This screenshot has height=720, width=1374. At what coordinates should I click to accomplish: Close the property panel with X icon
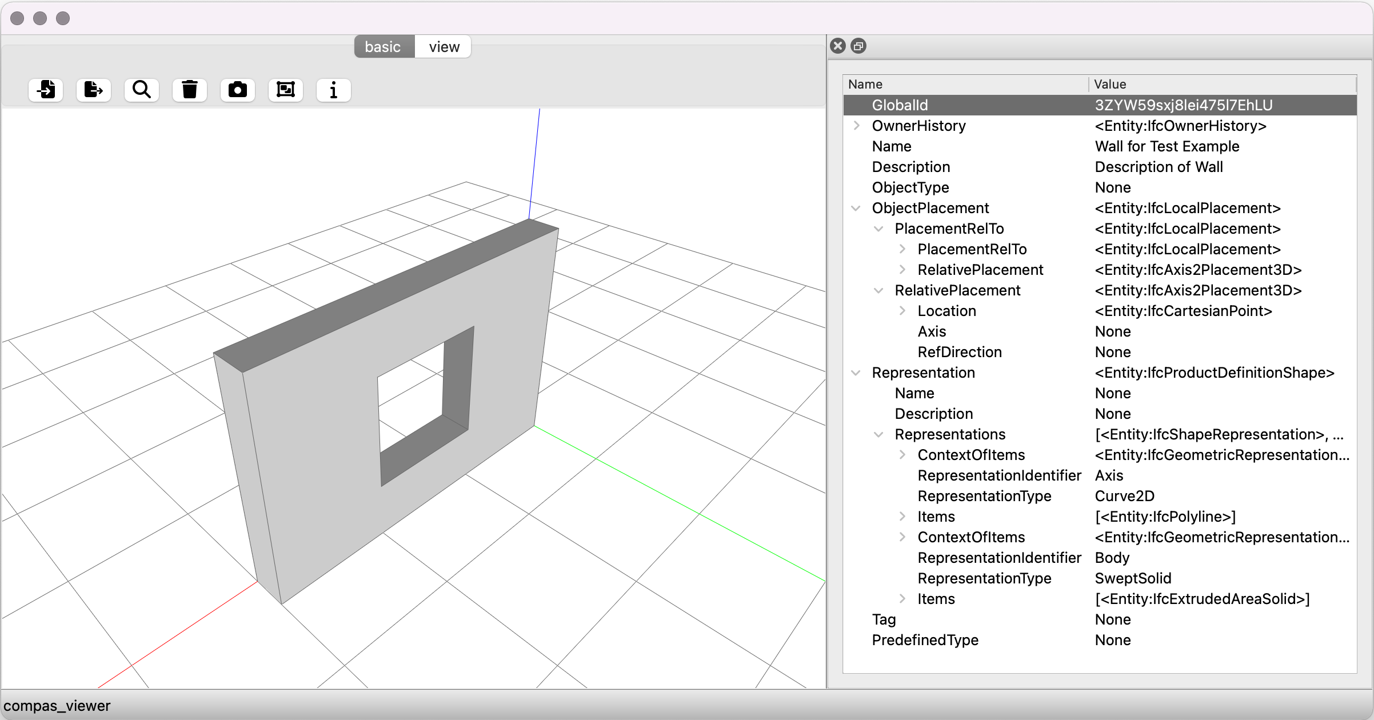click(838, 46)
